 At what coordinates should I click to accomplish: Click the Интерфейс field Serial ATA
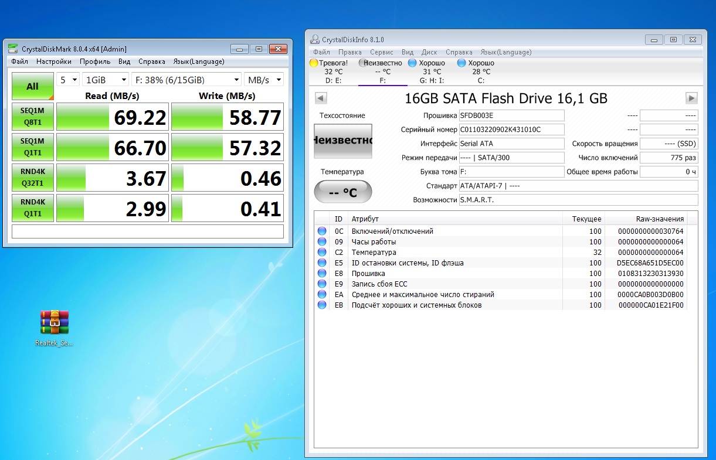[x=511, y=144]
